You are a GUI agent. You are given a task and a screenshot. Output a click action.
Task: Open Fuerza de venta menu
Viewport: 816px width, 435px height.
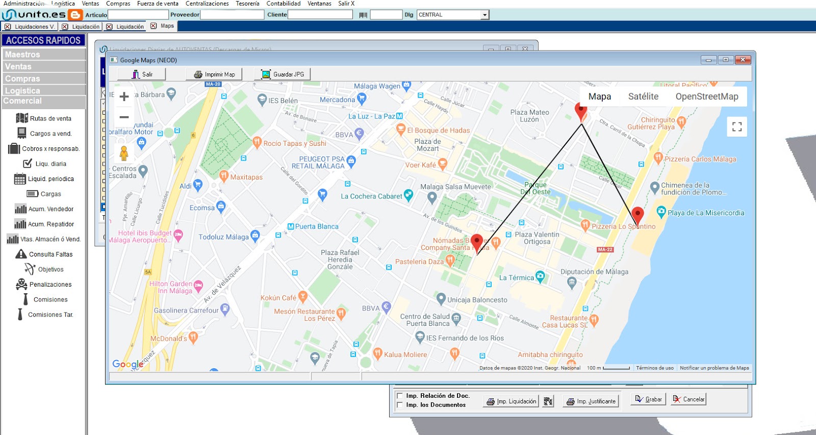coord(158,4)
